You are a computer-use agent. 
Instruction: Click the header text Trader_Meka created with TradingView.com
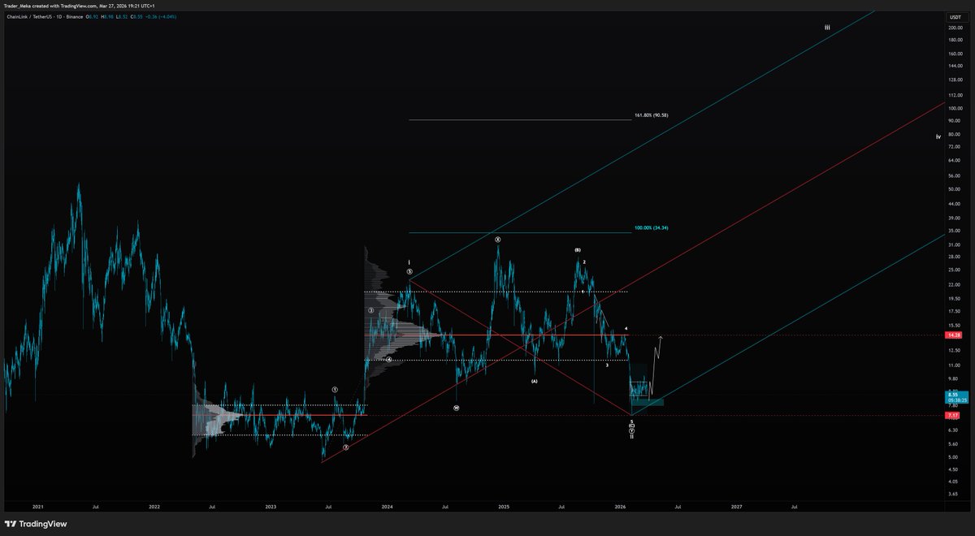click(x=49, y=6)
